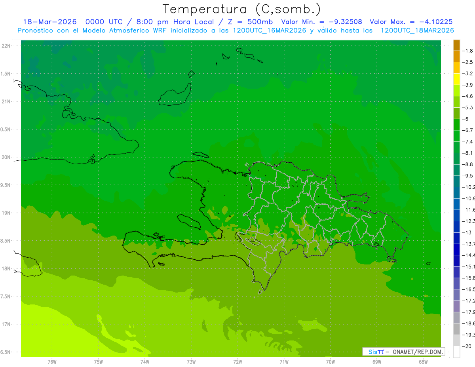Viewport: 475px width, 367px height.
Task: Click the -8.1 colorbar label
Action: [x=468, y=153]
